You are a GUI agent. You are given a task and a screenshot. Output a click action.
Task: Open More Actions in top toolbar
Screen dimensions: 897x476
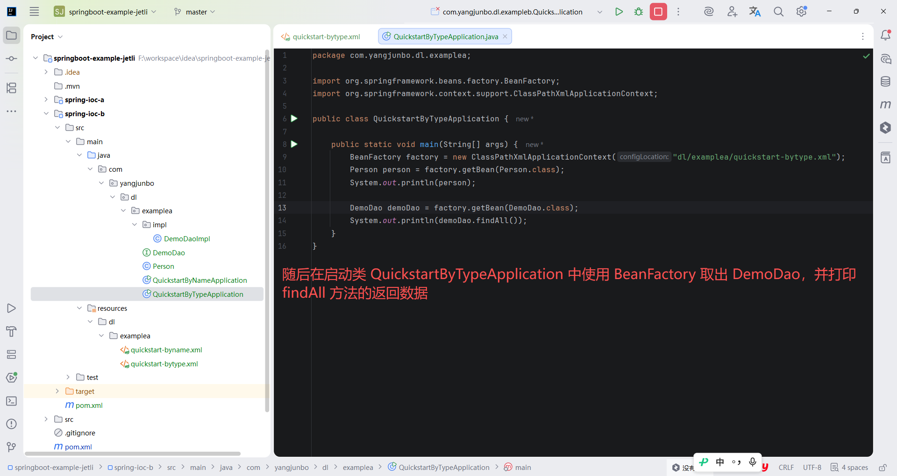(x=678, y=12)
